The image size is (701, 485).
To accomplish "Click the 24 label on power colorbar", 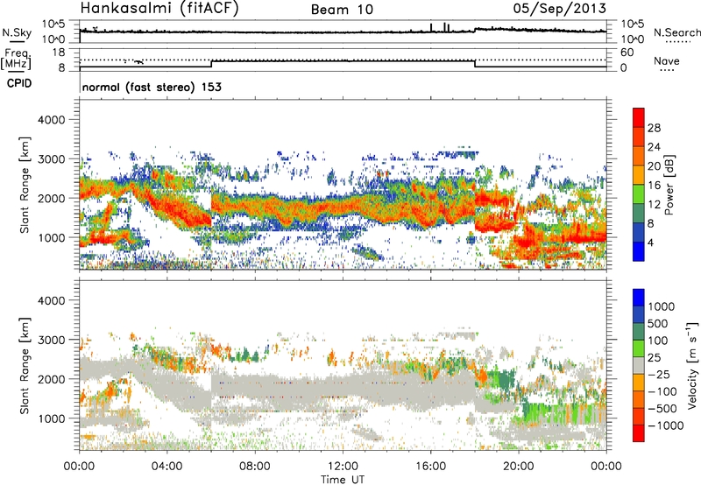I will tap(654, 147).
